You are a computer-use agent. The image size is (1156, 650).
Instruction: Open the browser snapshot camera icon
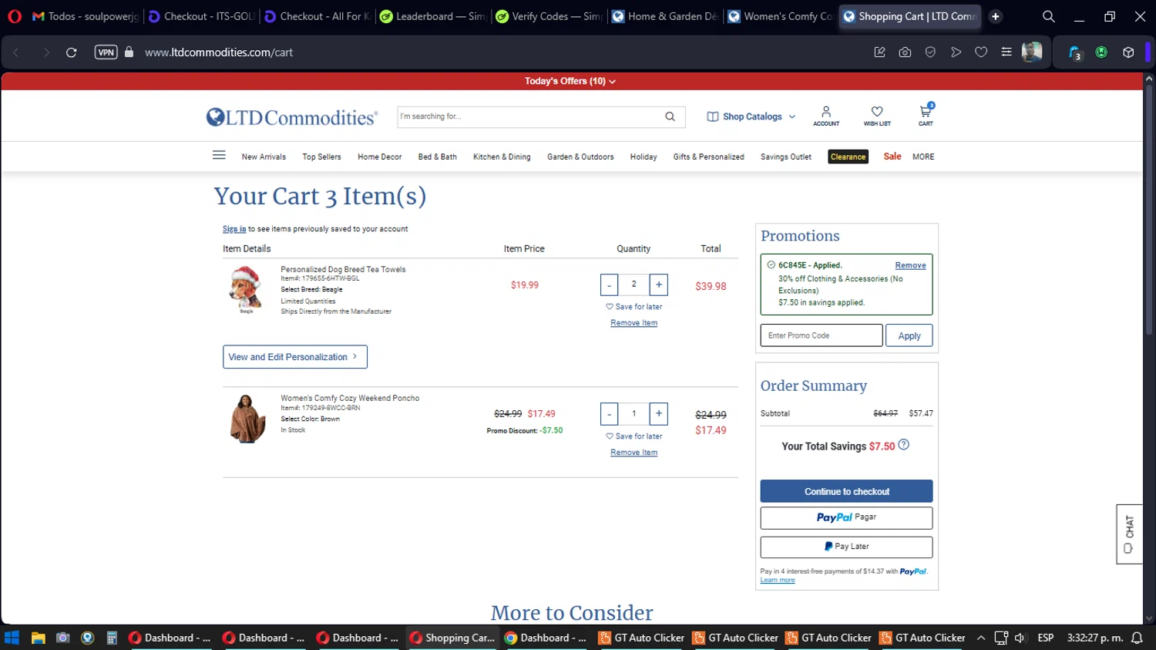click(x=905, y=52)
